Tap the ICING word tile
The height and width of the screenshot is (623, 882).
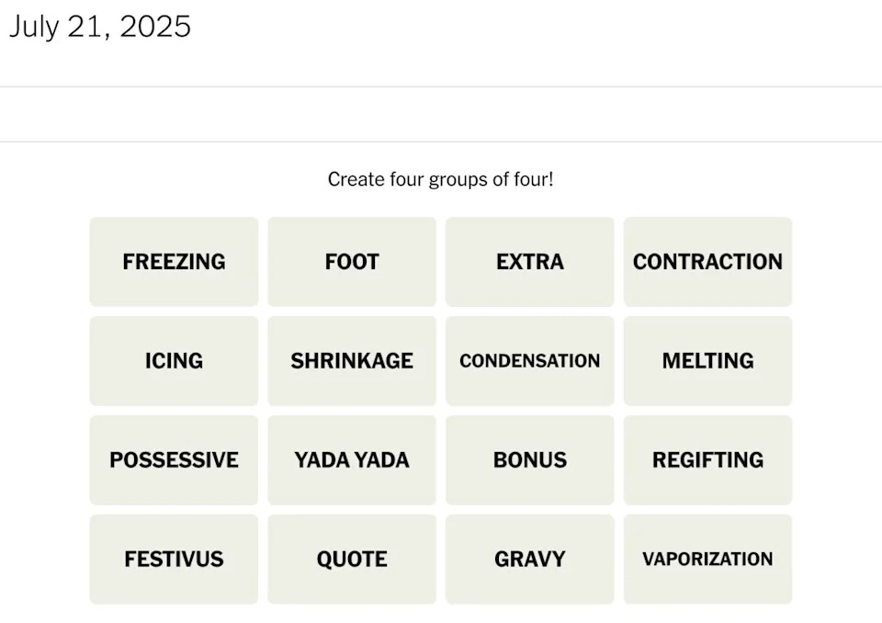click(174, 361)
